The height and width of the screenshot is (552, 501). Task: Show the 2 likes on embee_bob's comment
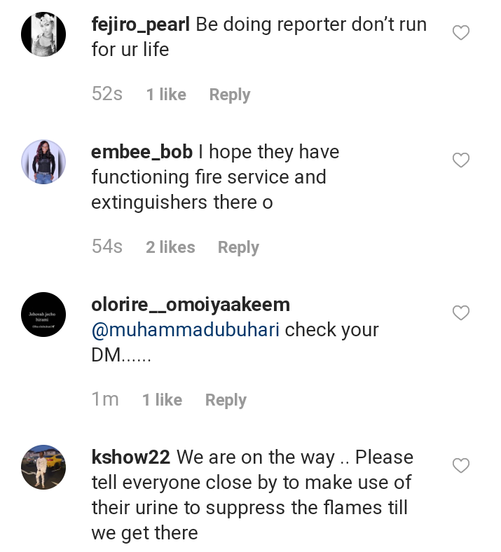[170, 247]
